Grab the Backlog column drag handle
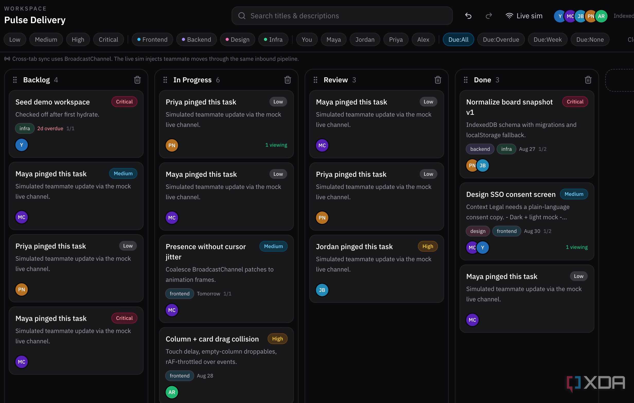The image size is (634, 403). (x=15, y=80)
